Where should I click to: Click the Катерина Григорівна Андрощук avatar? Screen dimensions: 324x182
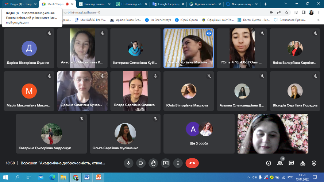(51, 133)
